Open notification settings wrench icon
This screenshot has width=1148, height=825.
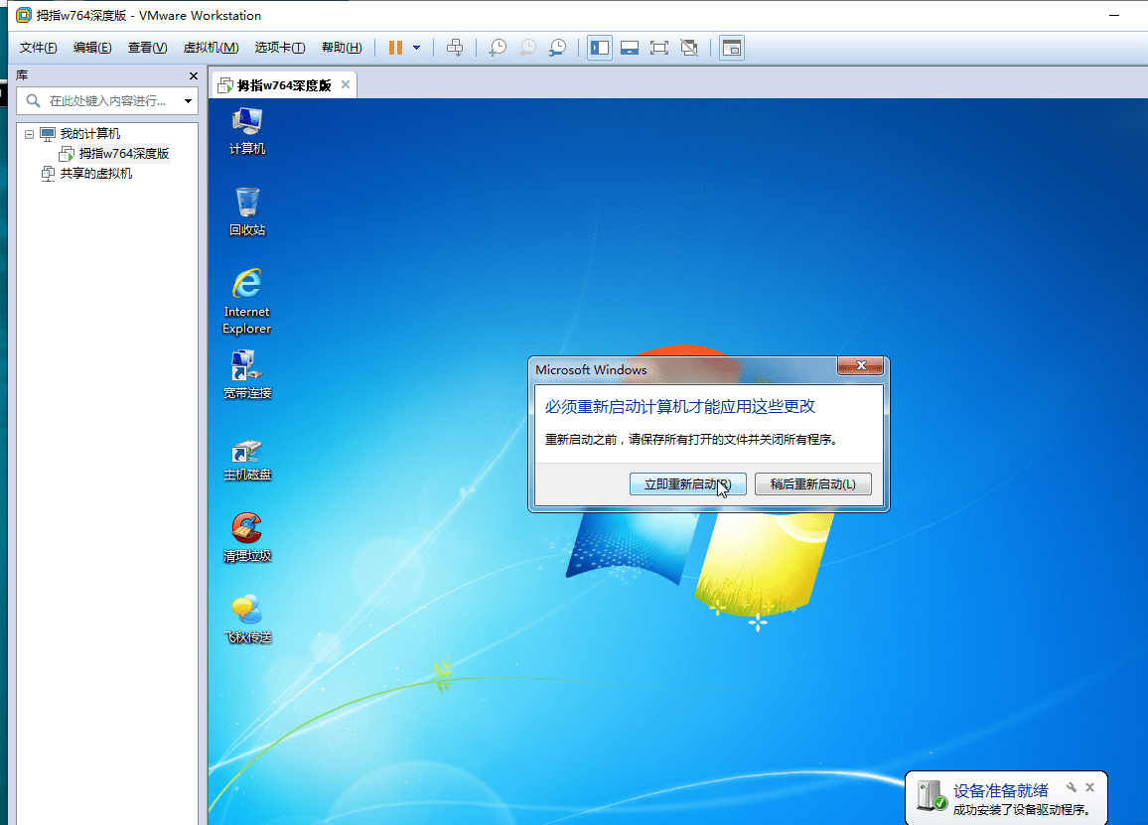1072,787
